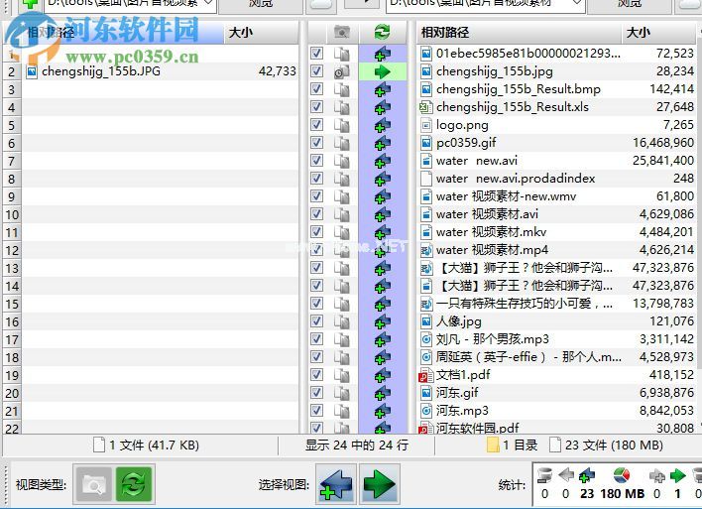
Task: Select right file water 视频素材.mkv
Action: pyautogui.click(x=491, y=232)
